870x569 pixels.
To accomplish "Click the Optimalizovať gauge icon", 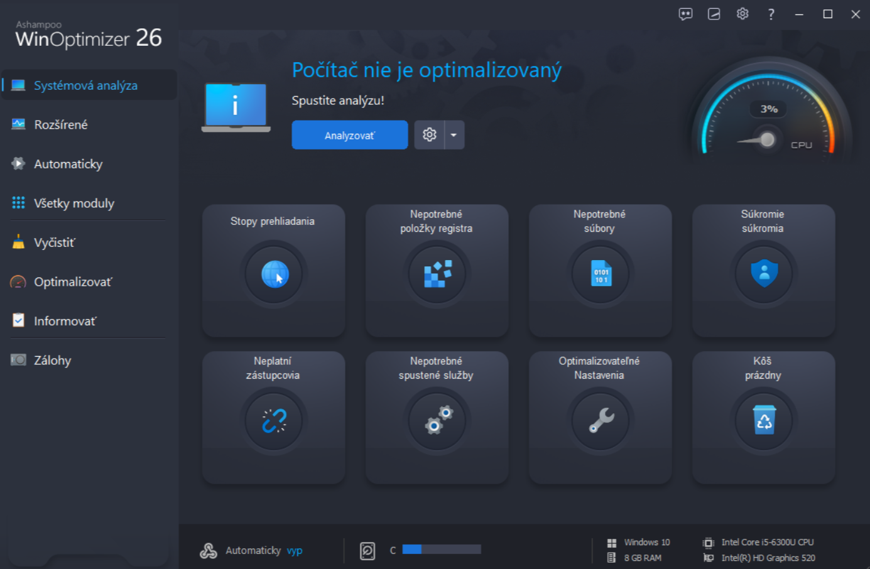I will click(18, 282).
